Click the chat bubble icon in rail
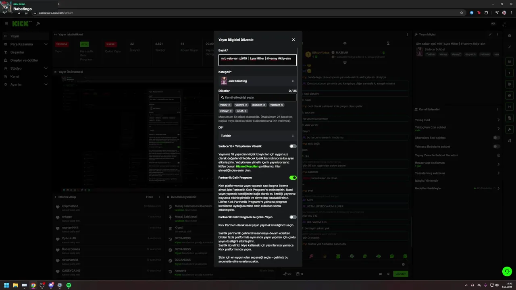516x290 pixels. [x=510, y=95]
